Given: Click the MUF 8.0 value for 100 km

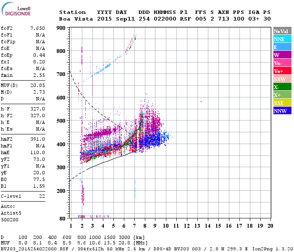Looking at the screenshot, I should click(23, 243).
